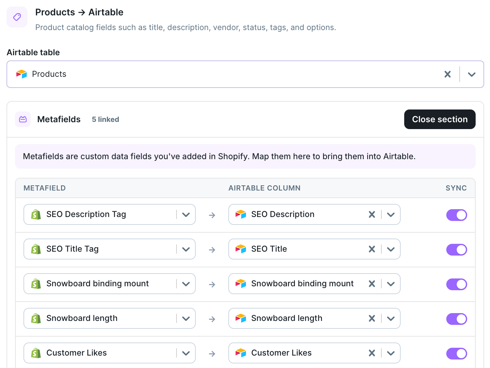
Task: Click the AIRTABLE COLUMN header
Action: coord(265,188)
